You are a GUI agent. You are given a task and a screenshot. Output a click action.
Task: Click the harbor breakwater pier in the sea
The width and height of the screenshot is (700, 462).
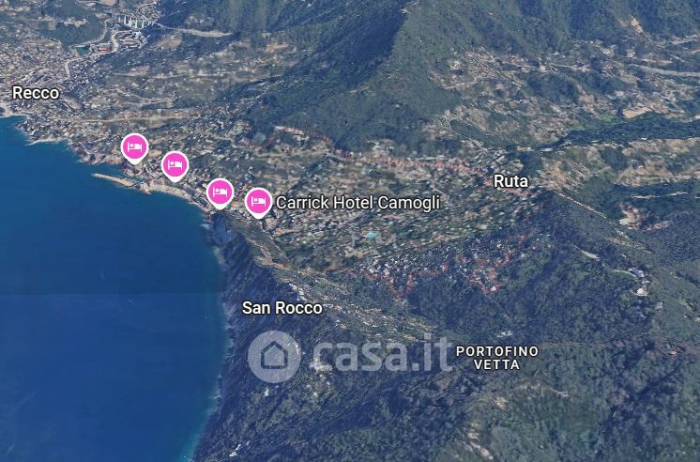[113, 179]
